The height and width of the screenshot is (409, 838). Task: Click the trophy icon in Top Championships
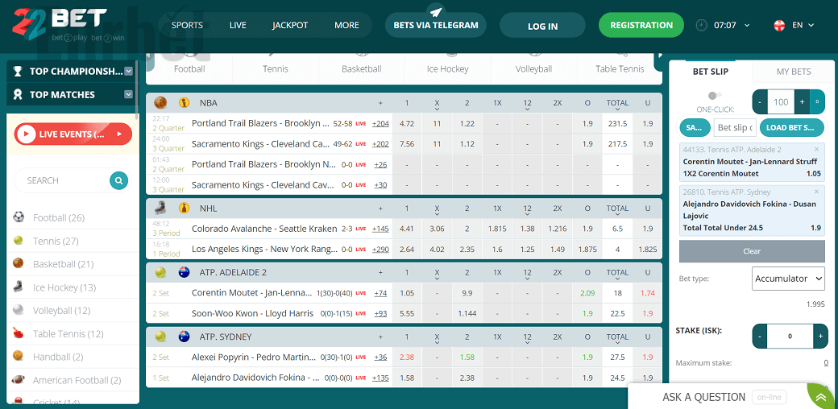pyautogui.click(x=18, y=71)
